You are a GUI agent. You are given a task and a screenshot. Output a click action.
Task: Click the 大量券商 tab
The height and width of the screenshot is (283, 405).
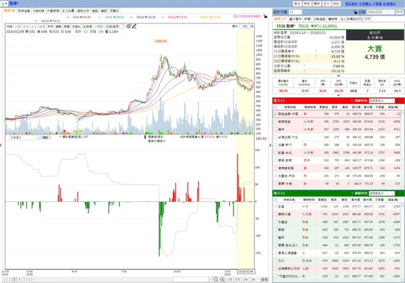click(x=53, y=11)
